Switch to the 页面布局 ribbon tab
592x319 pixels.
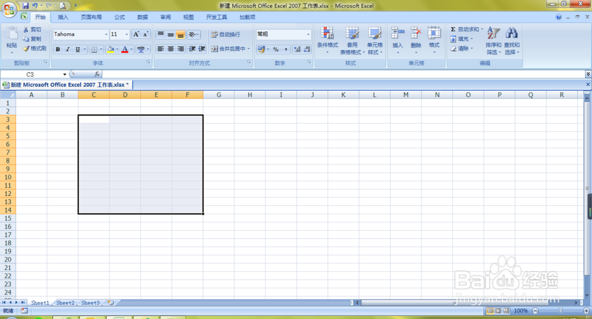(x=91, y=17)
